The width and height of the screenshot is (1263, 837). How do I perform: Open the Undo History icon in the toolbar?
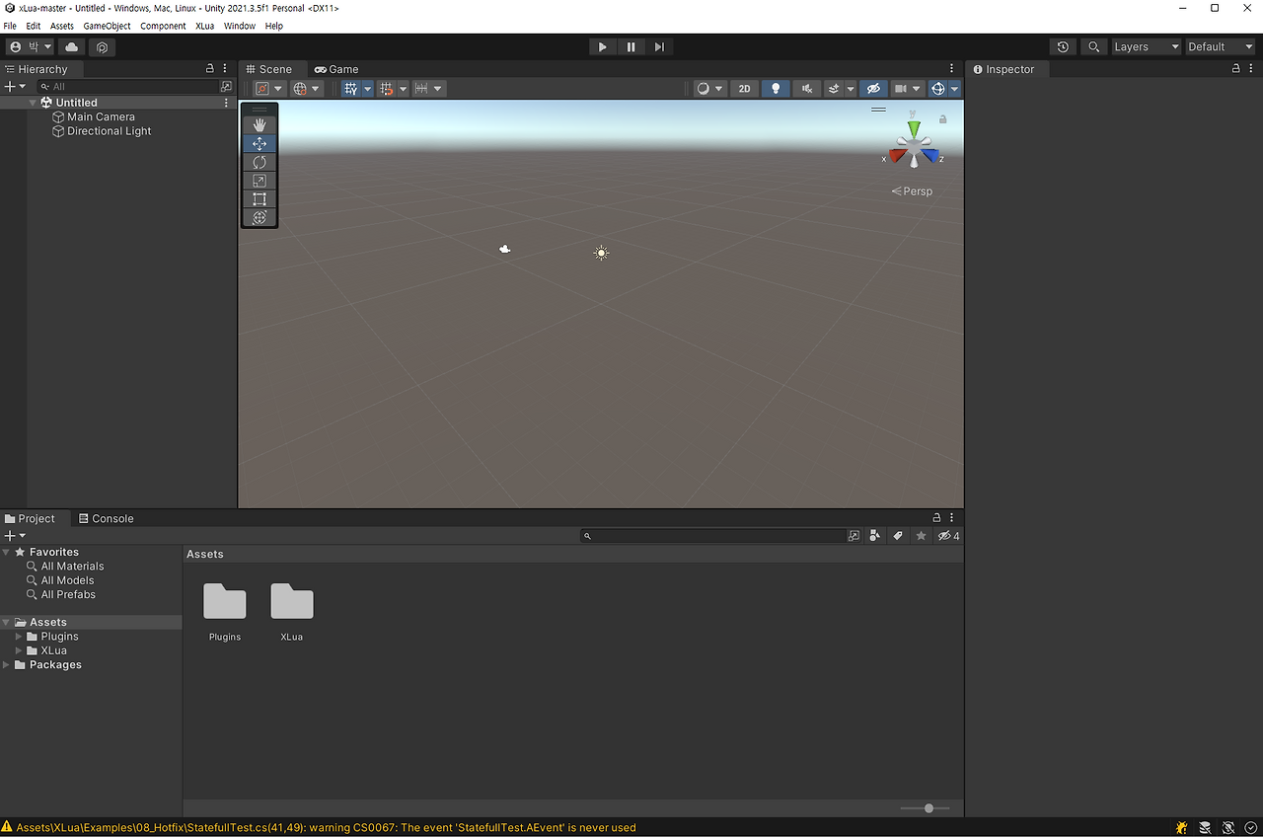tap(1063, 46)
